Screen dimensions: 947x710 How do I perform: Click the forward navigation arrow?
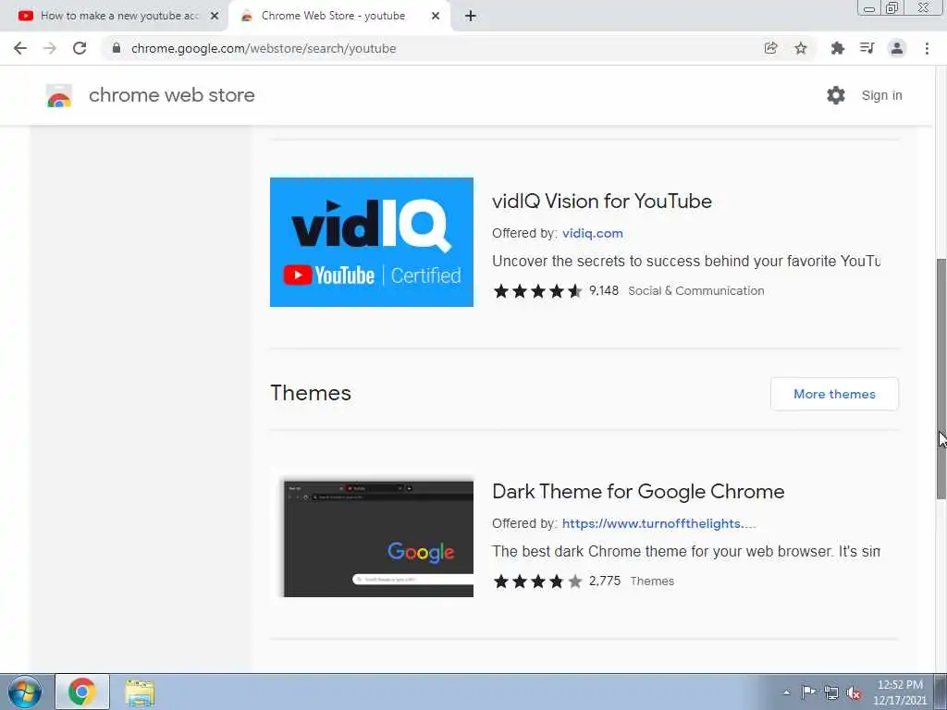pyautogui.click(x=50, y=48)
